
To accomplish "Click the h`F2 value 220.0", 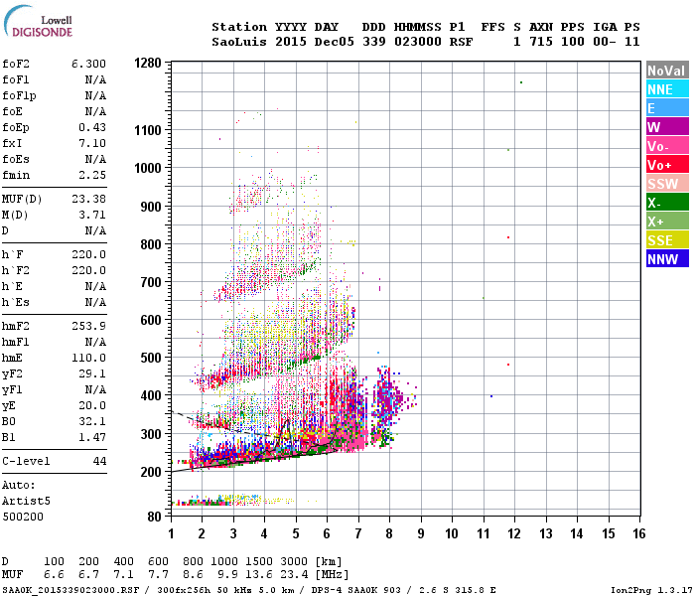I will pyautogui.click(x=88, y=270).
